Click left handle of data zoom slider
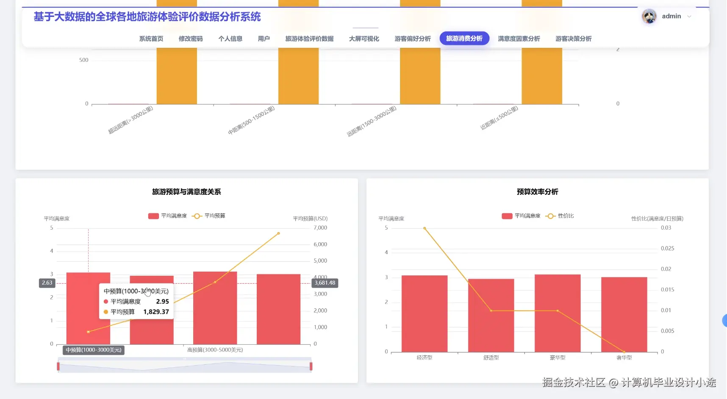This screenshot has width=727, height=399. coord(58,366)
